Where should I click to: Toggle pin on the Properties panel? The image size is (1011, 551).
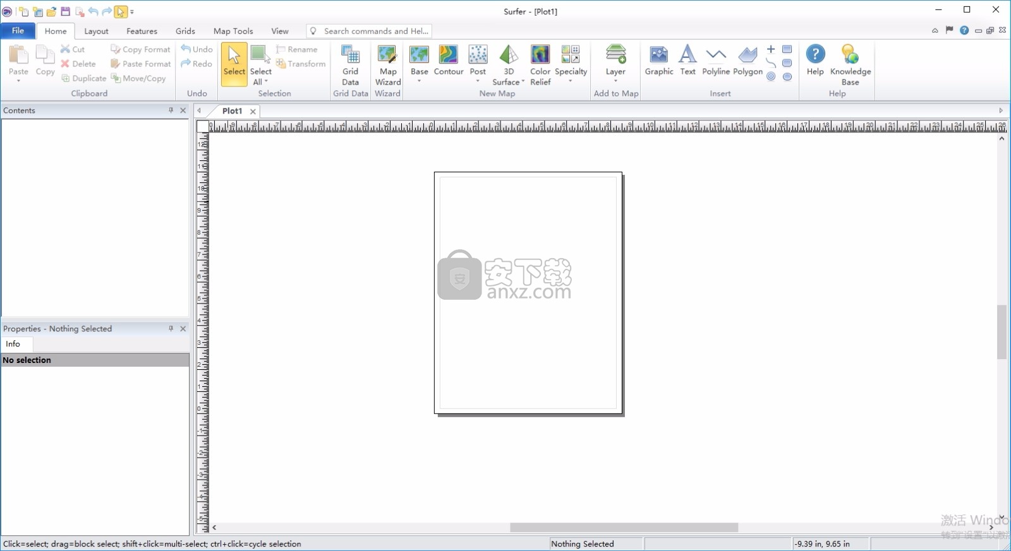pos(171,328)
